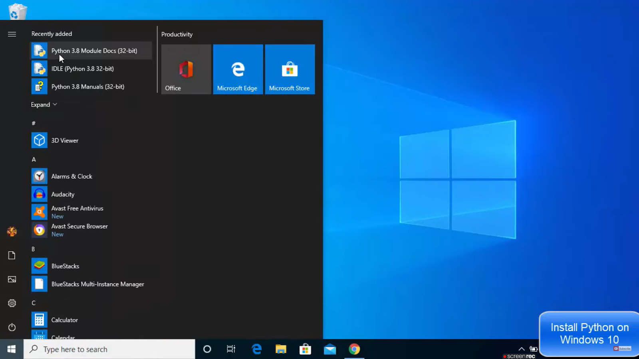
Task: Switch to Google Chrome on the taskbar
Action: click(x=354, y=349)
